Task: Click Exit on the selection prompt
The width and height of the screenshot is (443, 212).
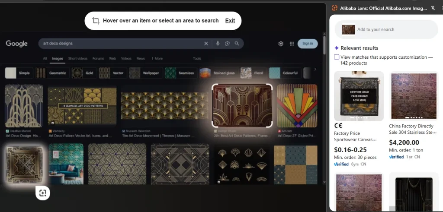Action: [x=230, y=21]
